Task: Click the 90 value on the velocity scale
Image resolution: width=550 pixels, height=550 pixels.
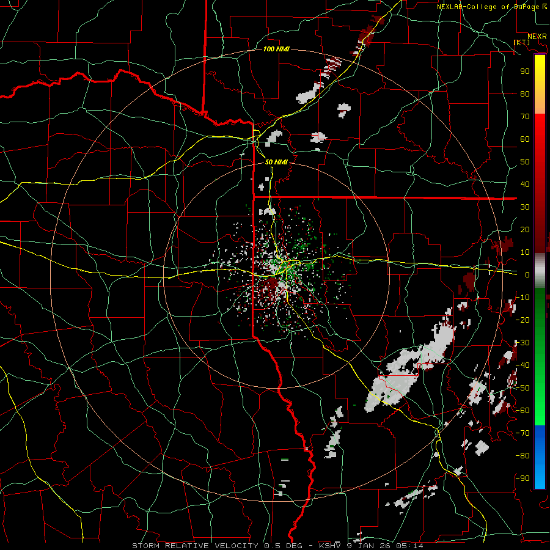Action: (525, 71)
